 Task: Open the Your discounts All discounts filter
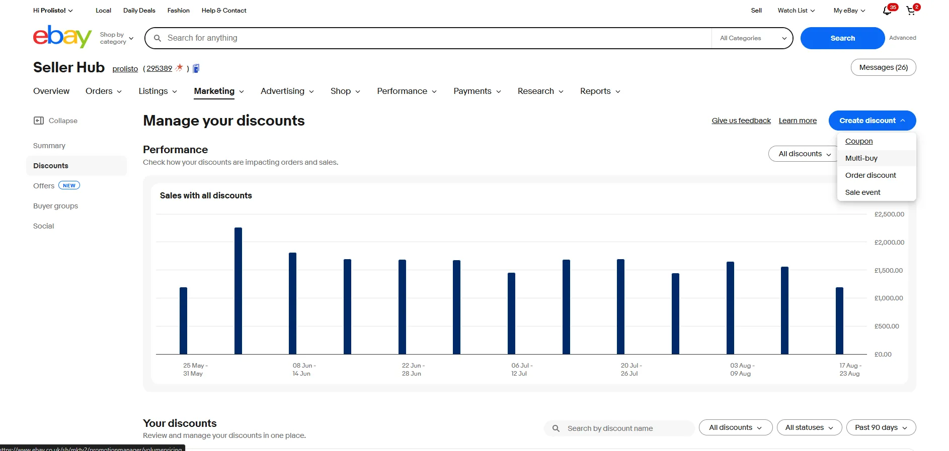coord(735,428)
